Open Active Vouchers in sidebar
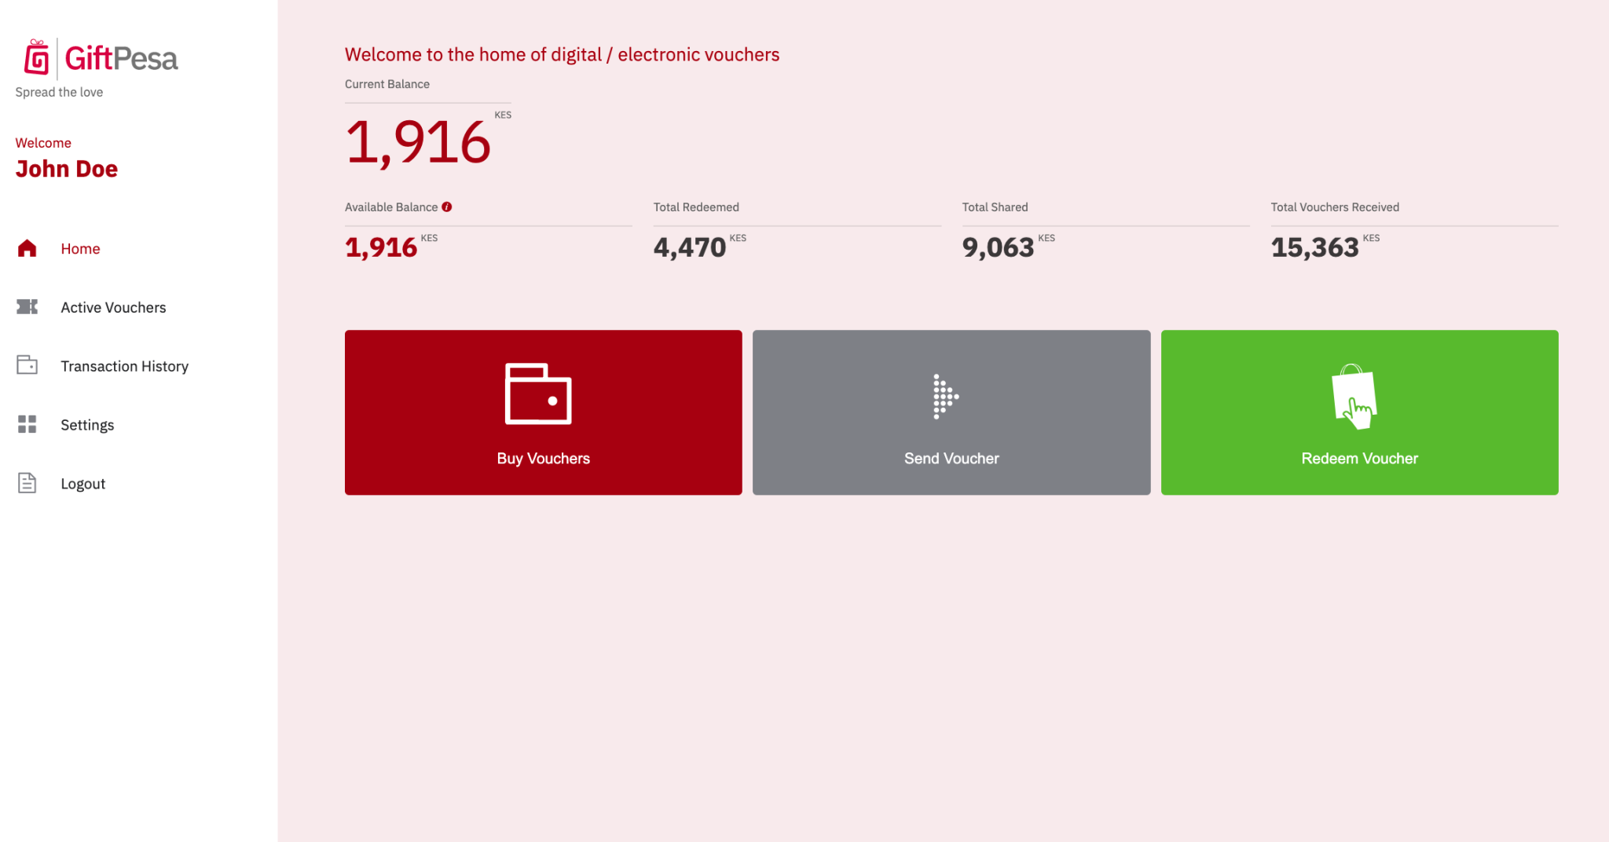This screenshot has height=842, width=1609. 113,308
